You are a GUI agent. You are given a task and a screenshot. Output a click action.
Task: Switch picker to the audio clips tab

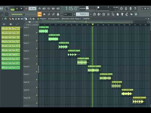pos(11,24)
